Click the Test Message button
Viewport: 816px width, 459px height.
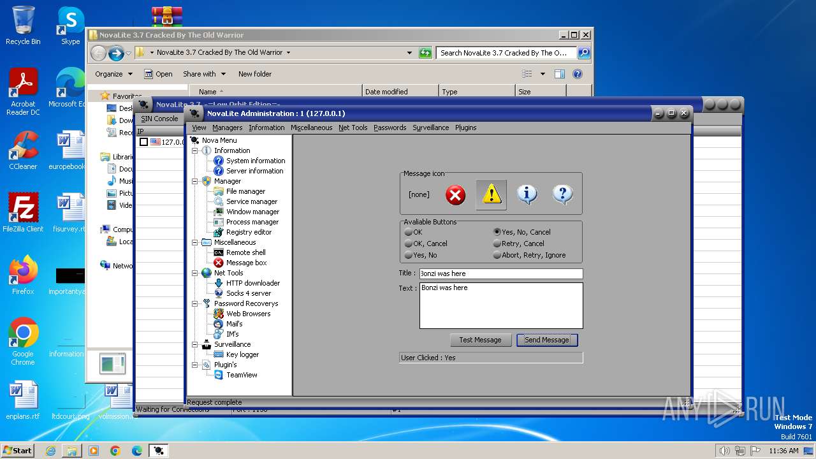point(480,340)
